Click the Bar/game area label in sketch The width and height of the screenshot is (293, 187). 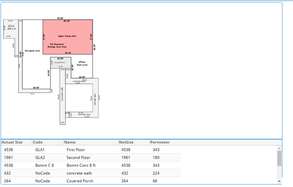pyautogui.click(x=32, y=51)
